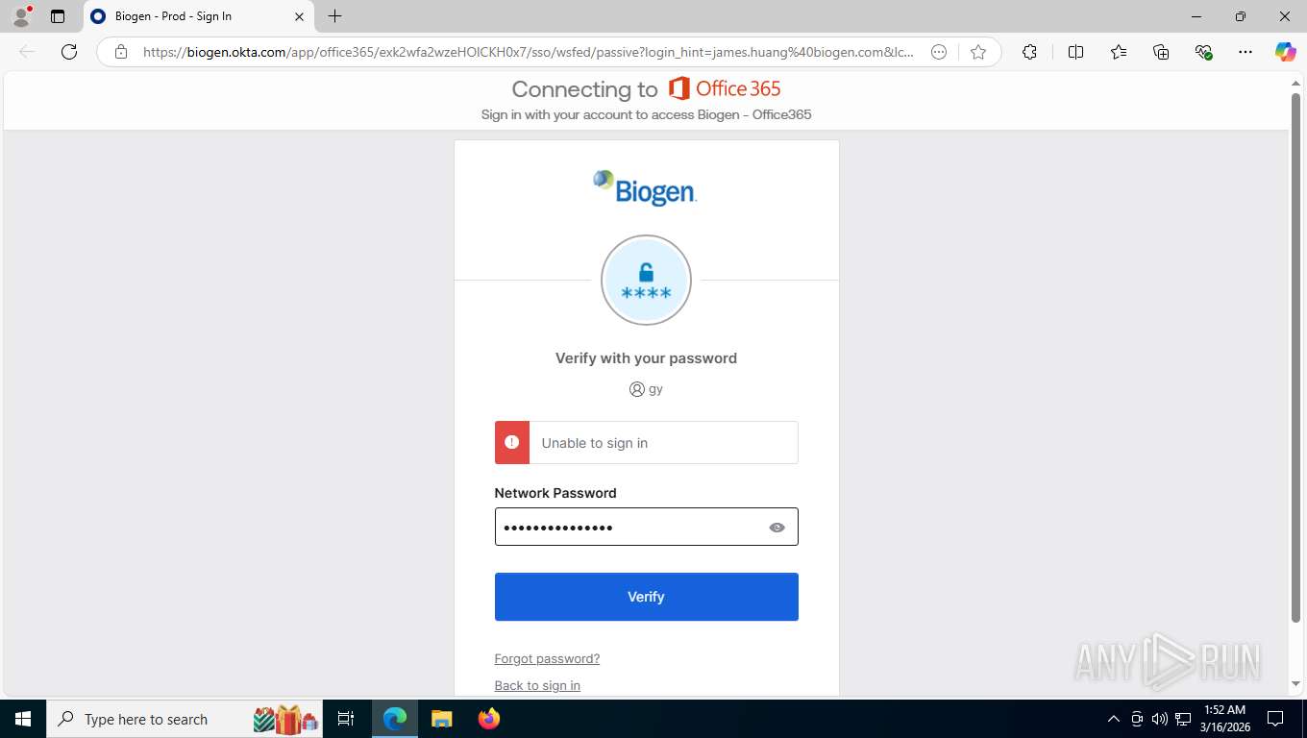Focus the Network Password field

(x=646, y=527)
